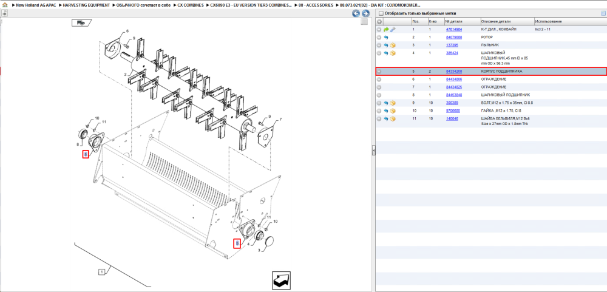Select callout 7 beside the right guard plate
Screen dimensions: 607x292
(280, 119)
